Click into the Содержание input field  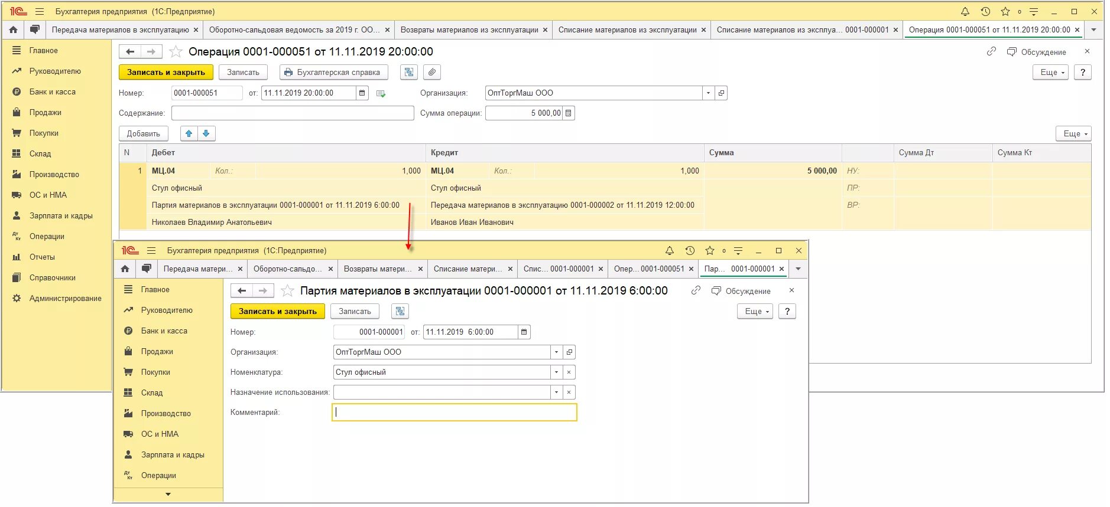tap(293, 113)
